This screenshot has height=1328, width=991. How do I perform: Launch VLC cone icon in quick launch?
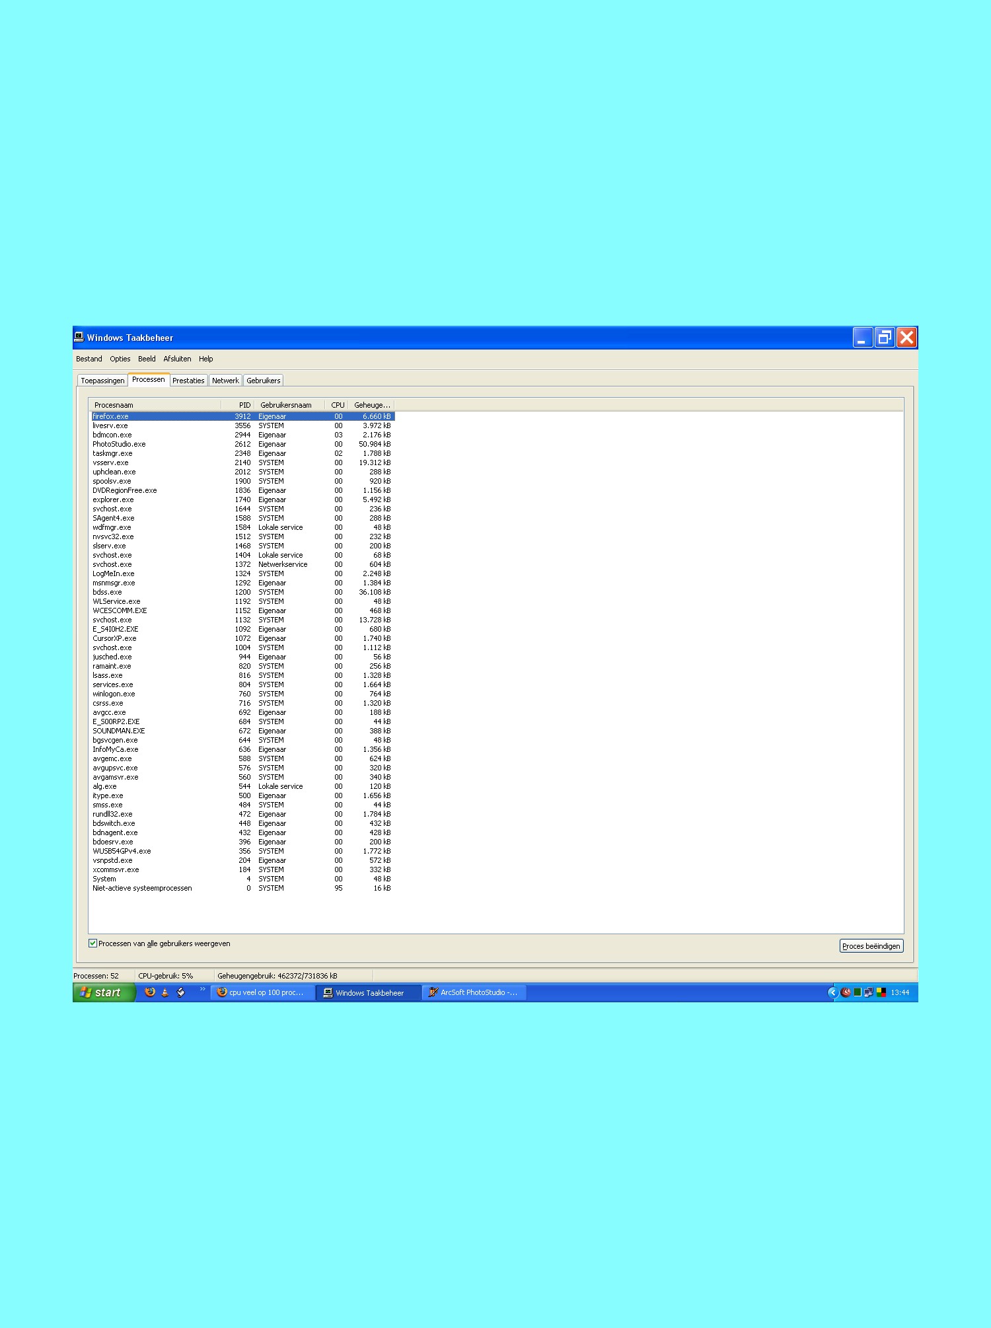[x=165, y=992]
